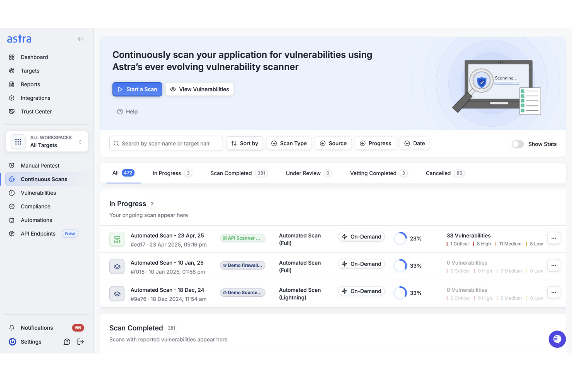Add a Date filter
Screen dimensions: 572x381
414,143
